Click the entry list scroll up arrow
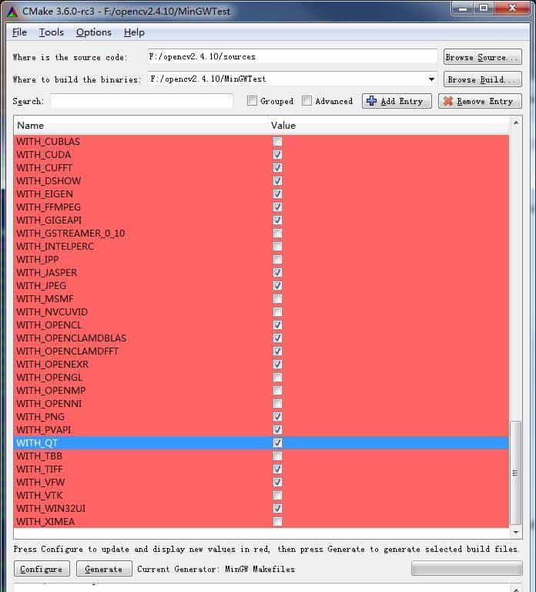 coord(516,123)
